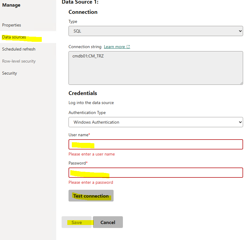
Task: Click the Authentication Type label
Action: (x=87, y=112)
